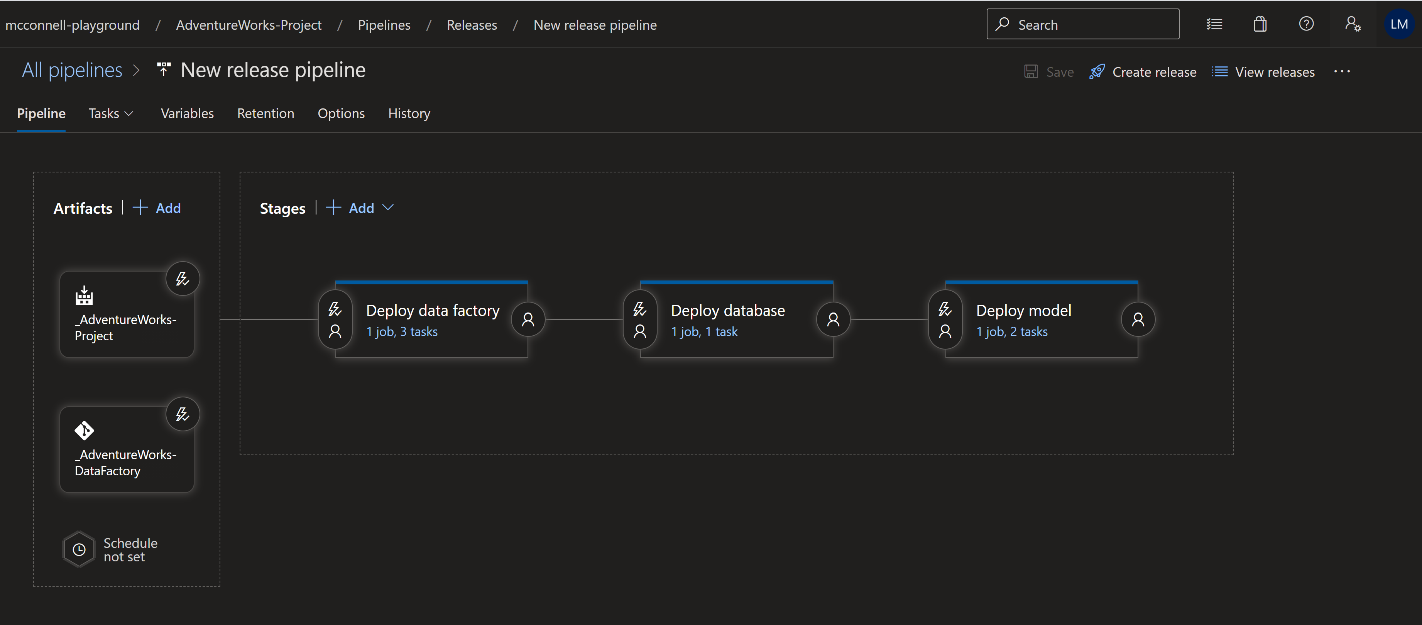Switch to the Pipeline tab
The height and width of the screenshot is (625, 1422).
point(41,113)
